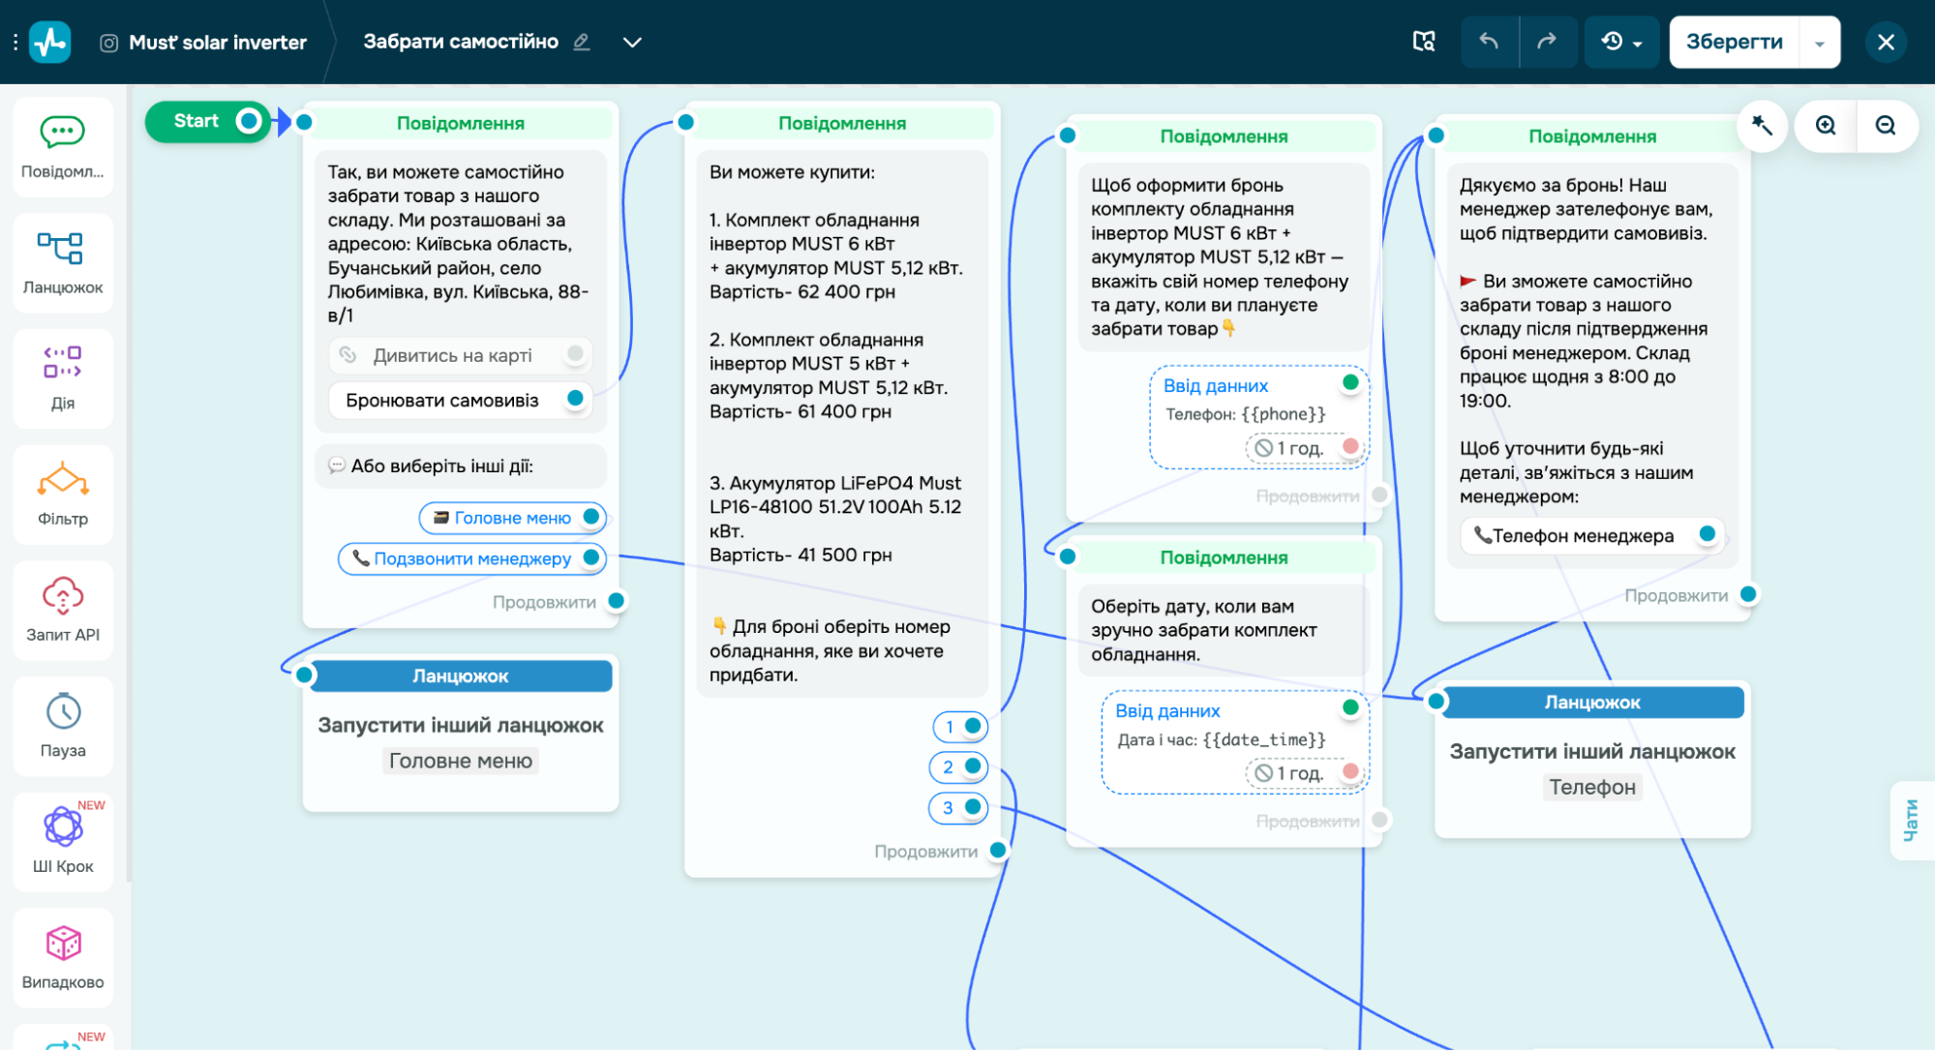Click success output dot of phone input
Screen dimensions: 1935x1051
pos(1350,382)
